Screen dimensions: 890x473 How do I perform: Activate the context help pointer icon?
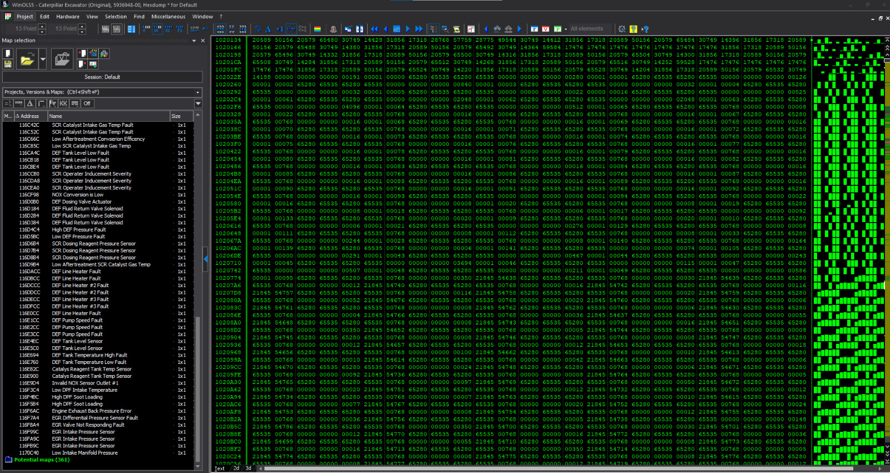(x=645, y=29)
